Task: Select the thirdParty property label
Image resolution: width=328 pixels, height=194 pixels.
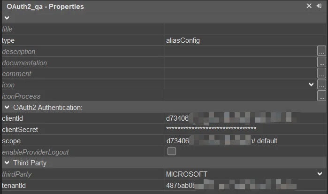Action: point(17,174)
